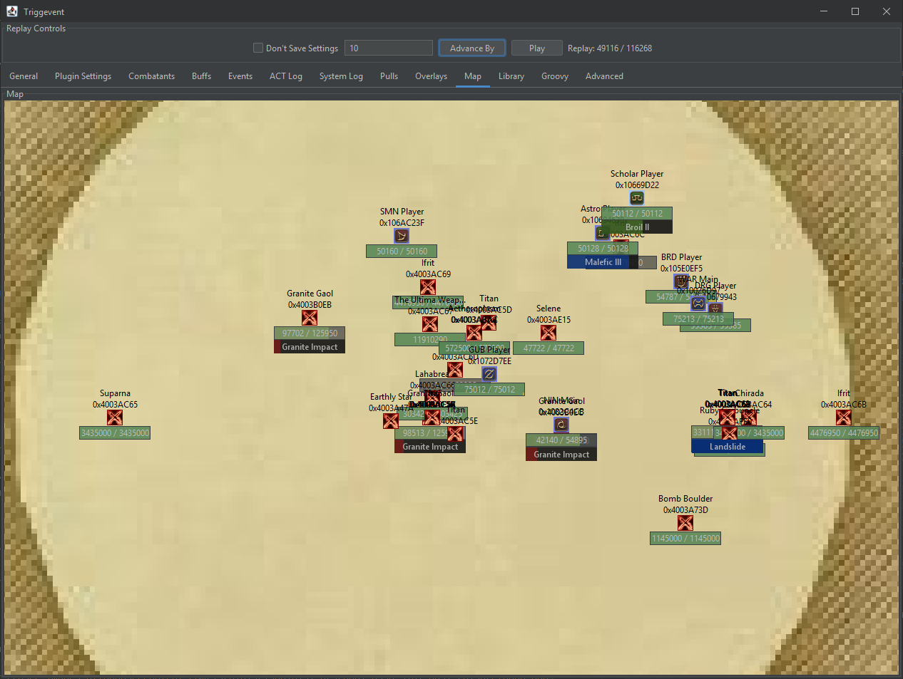Click the Astro Player job icon

(x=603, y=233)
